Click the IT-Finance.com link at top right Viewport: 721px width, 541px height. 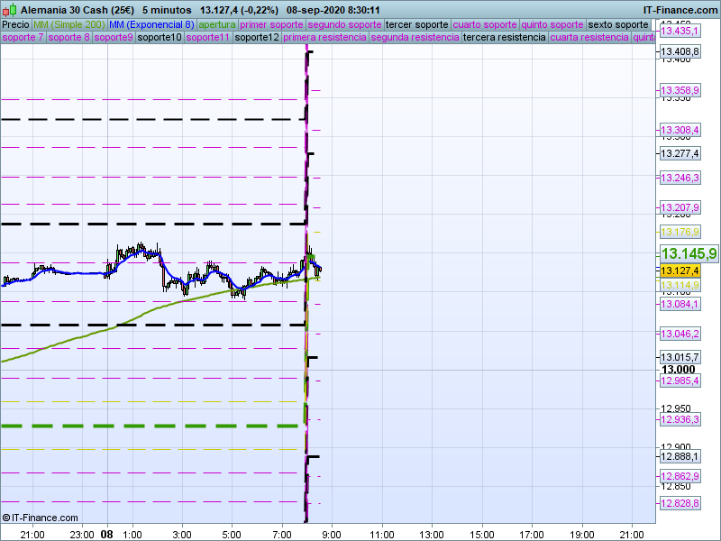pos(680,9)
